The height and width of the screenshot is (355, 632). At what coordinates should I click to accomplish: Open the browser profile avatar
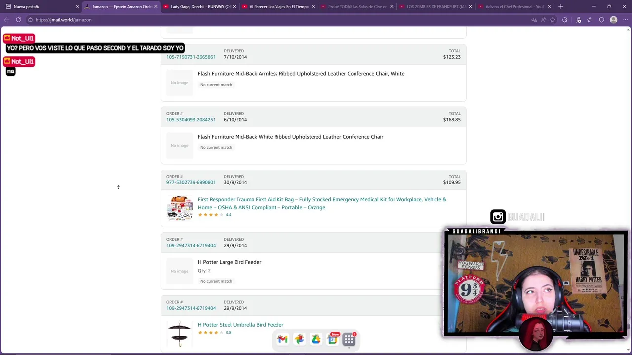[614, 20]
